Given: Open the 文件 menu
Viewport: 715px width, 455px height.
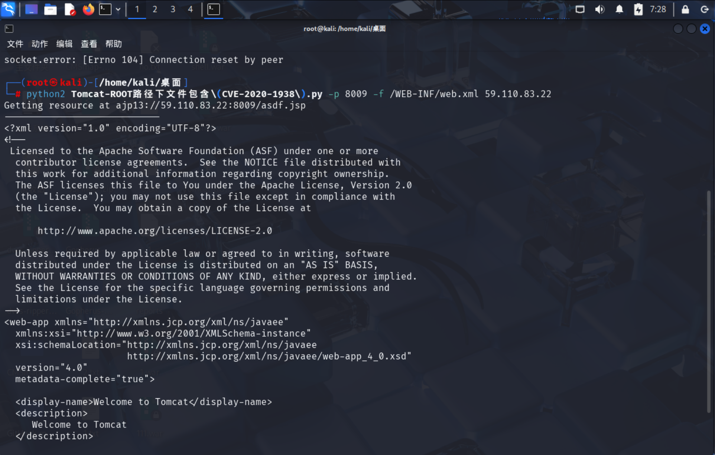Looking at the screenshot, I should coord(15,44).
